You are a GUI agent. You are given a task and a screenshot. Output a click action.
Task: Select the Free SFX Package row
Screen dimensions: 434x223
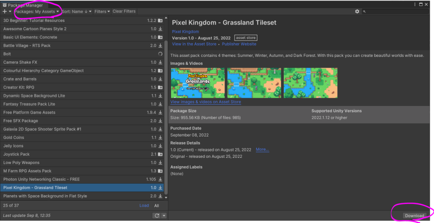tap(82, 121)
